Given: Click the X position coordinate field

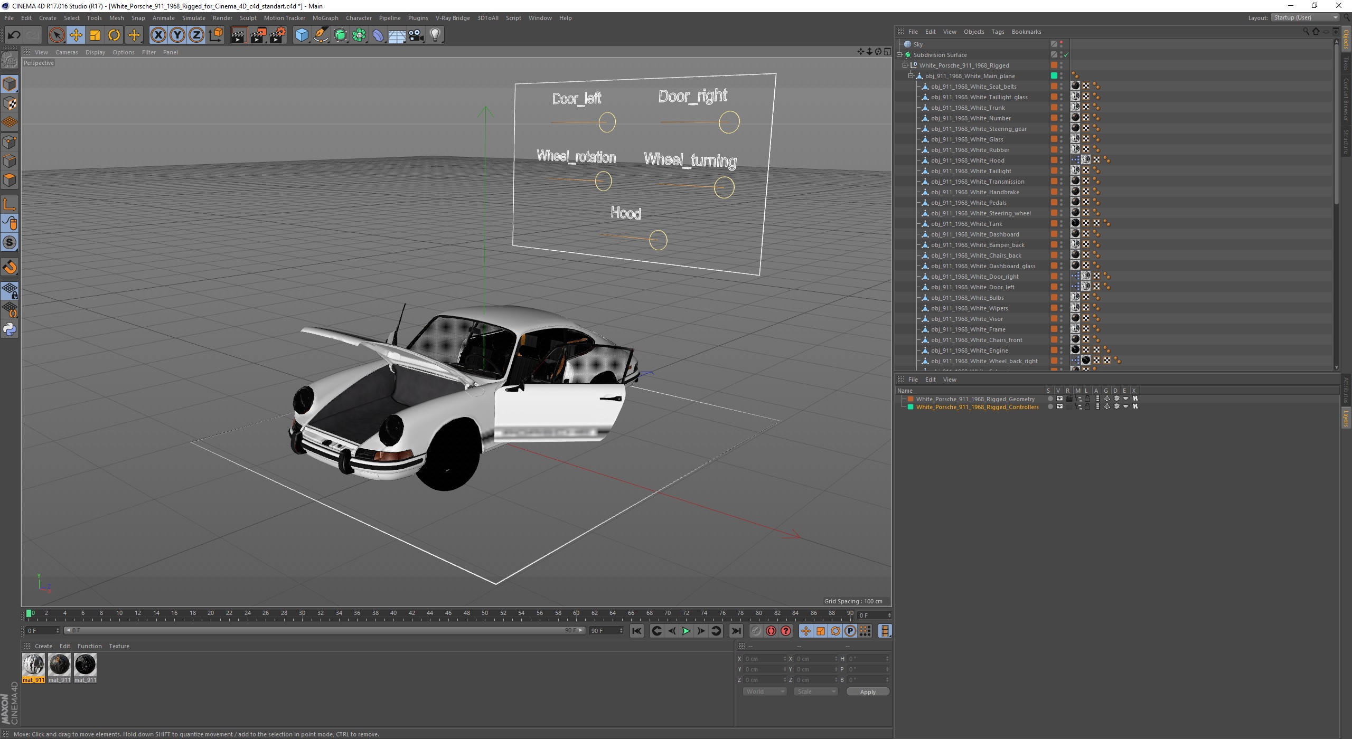Looking at the screenshot, I should tap(764, 659).
